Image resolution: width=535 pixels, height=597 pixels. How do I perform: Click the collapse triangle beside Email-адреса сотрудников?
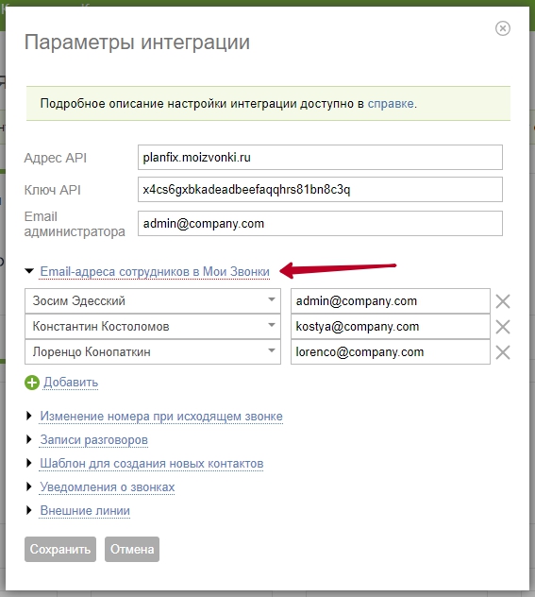coord(29,271)
